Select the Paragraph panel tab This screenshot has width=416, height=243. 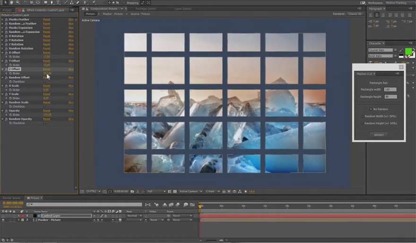pos(375,9)
